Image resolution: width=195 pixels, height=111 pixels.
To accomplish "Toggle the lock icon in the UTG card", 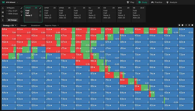I will (40, 12).
